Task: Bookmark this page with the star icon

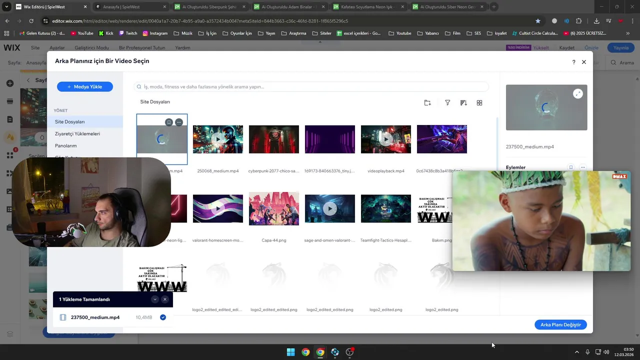Action: pyautogui.click(x=538, y=21)
